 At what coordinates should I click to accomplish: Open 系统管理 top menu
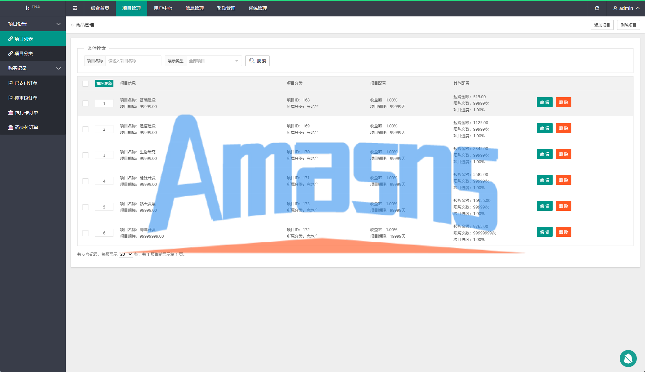258,8
